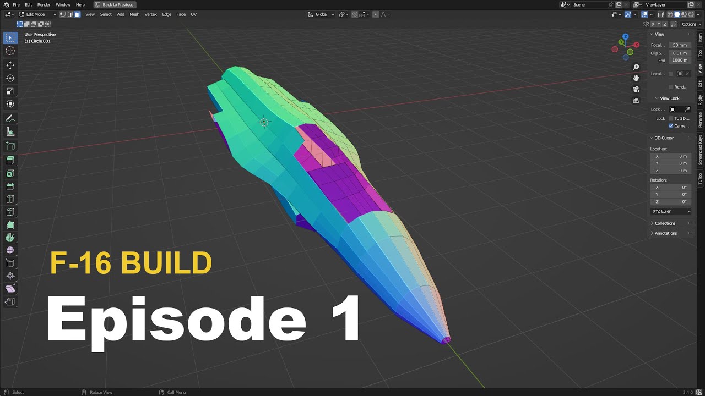705x396 pixels.
Task: Click the eyedropper next to Lock Object
Action: [687, 109]
